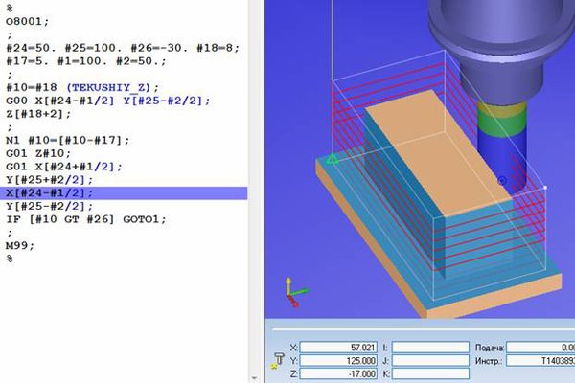Image resolution: width=575 pixels, height=383 pixels.
Task: Click the XYZ axis triad in viewport
Action: [x=292, y=288]
